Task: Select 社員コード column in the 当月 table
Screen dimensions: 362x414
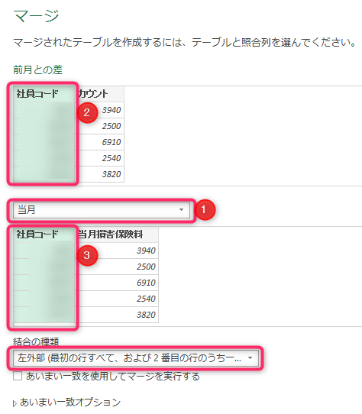Action: (44, 234)
